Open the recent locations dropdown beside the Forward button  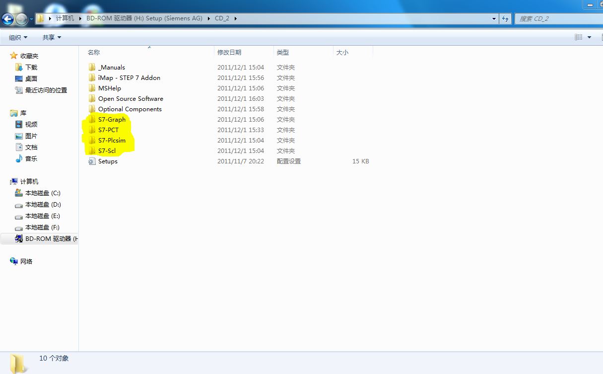[x=31, y=19]
